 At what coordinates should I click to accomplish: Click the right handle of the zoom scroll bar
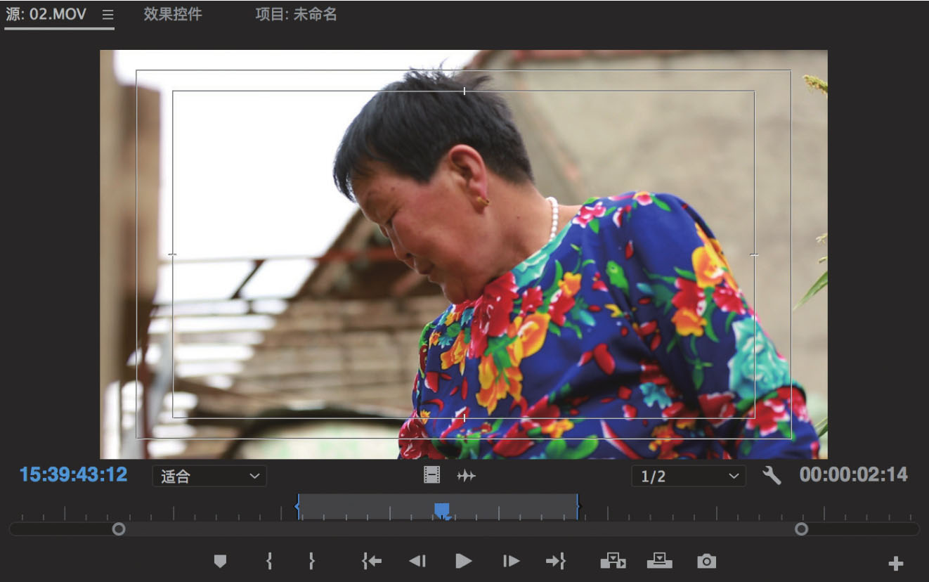[801, 529]
